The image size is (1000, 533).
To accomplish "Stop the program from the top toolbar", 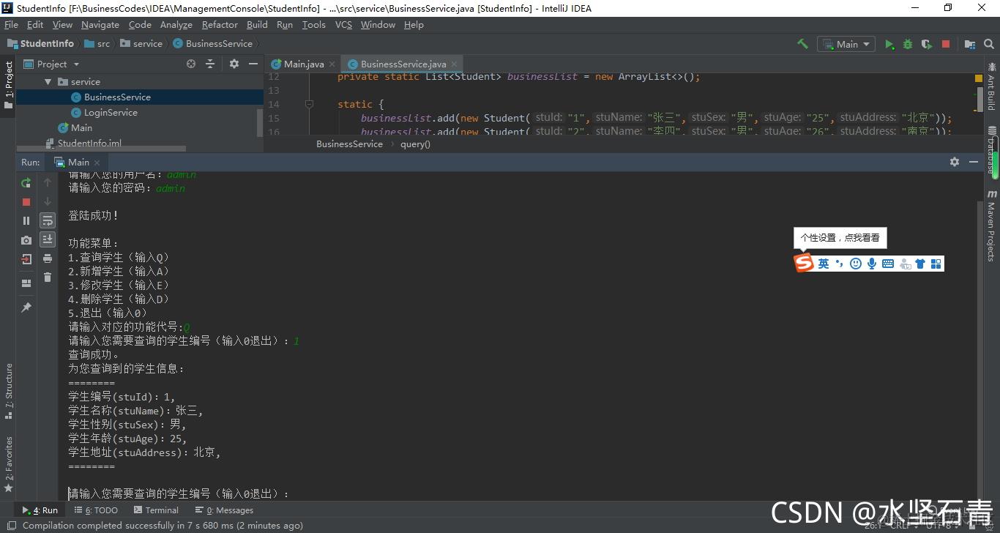I will (x=946, y=44).
